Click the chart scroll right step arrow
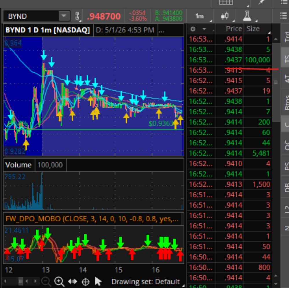The height and width of the screenshot is (288, 289). pyautogui.click(x=35, y=281)
